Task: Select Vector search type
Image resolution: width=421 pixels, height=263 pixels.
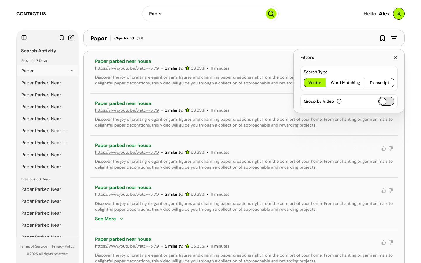Action: tap(315, 83)
